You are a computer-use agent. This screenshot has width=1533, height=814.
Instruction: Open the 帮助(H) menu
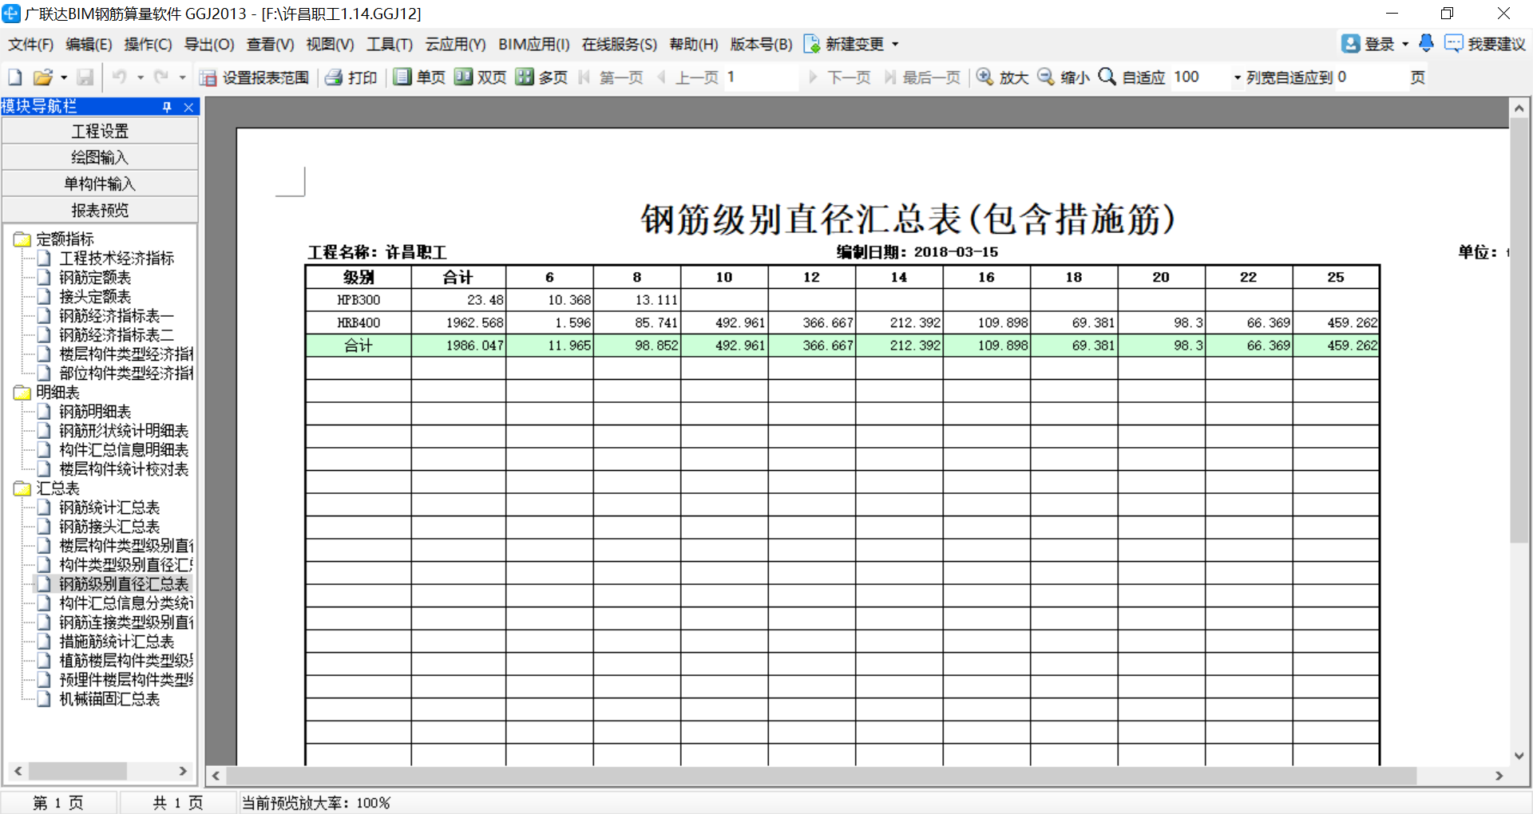point(694,45)
